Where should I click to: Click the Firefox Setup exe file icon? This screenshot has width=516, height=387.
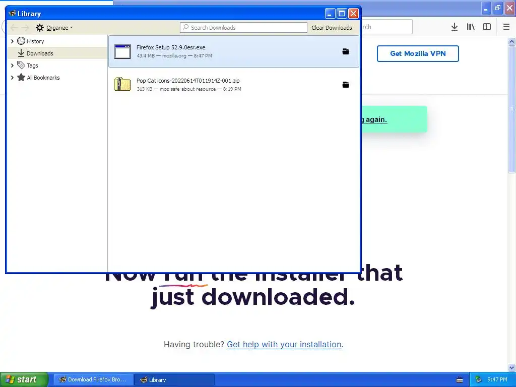click(x=122, y=52)
